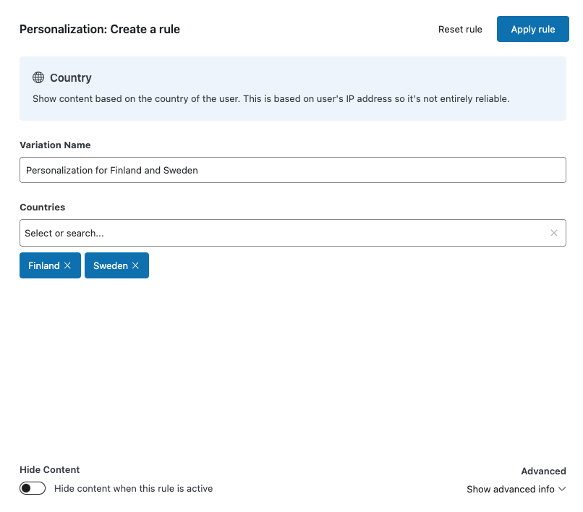Viewport: 583px width, 512px height.
Task: Click Reset rule
Action: click(x=460, y=29)
